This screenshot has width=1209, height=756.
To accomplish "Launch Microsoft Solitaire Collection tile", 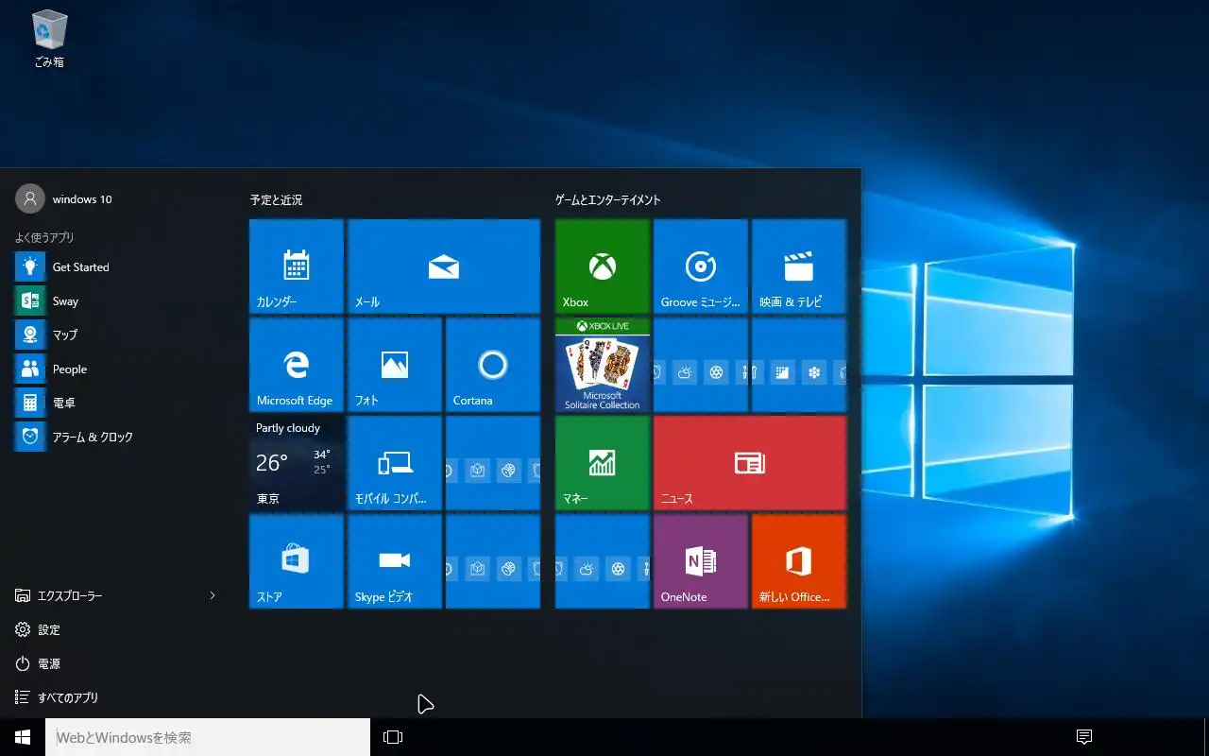I will (603, 365).
